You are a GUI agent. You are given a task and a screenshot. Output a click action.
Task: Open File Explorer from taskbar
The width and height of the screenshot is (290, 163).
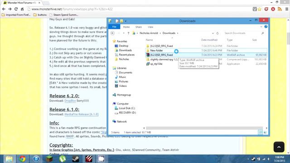pos(9,159)
